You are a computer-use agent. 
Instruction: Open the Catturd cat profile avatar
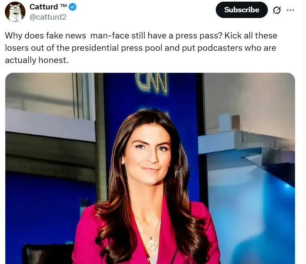tap(15, 12)
